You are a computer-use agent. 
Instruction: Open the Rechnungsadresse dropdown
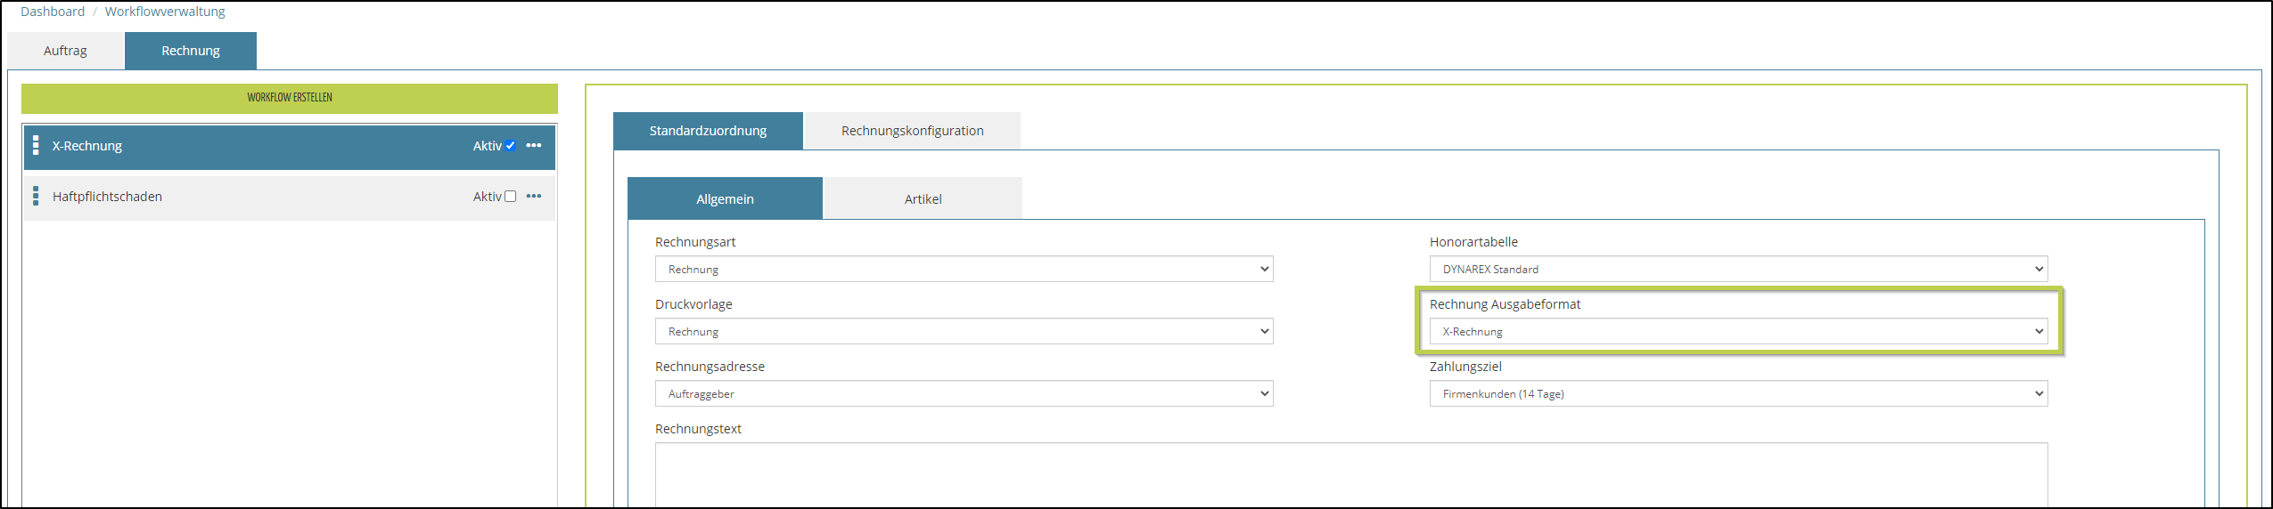[x=964, y=394]
